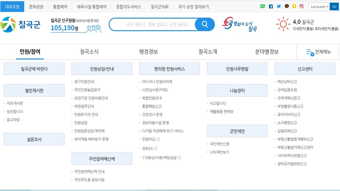The image size is (340, 191).
Task: Open the 디지털 저장매체 파기 서비스 link
Action: tap(163, 131)
